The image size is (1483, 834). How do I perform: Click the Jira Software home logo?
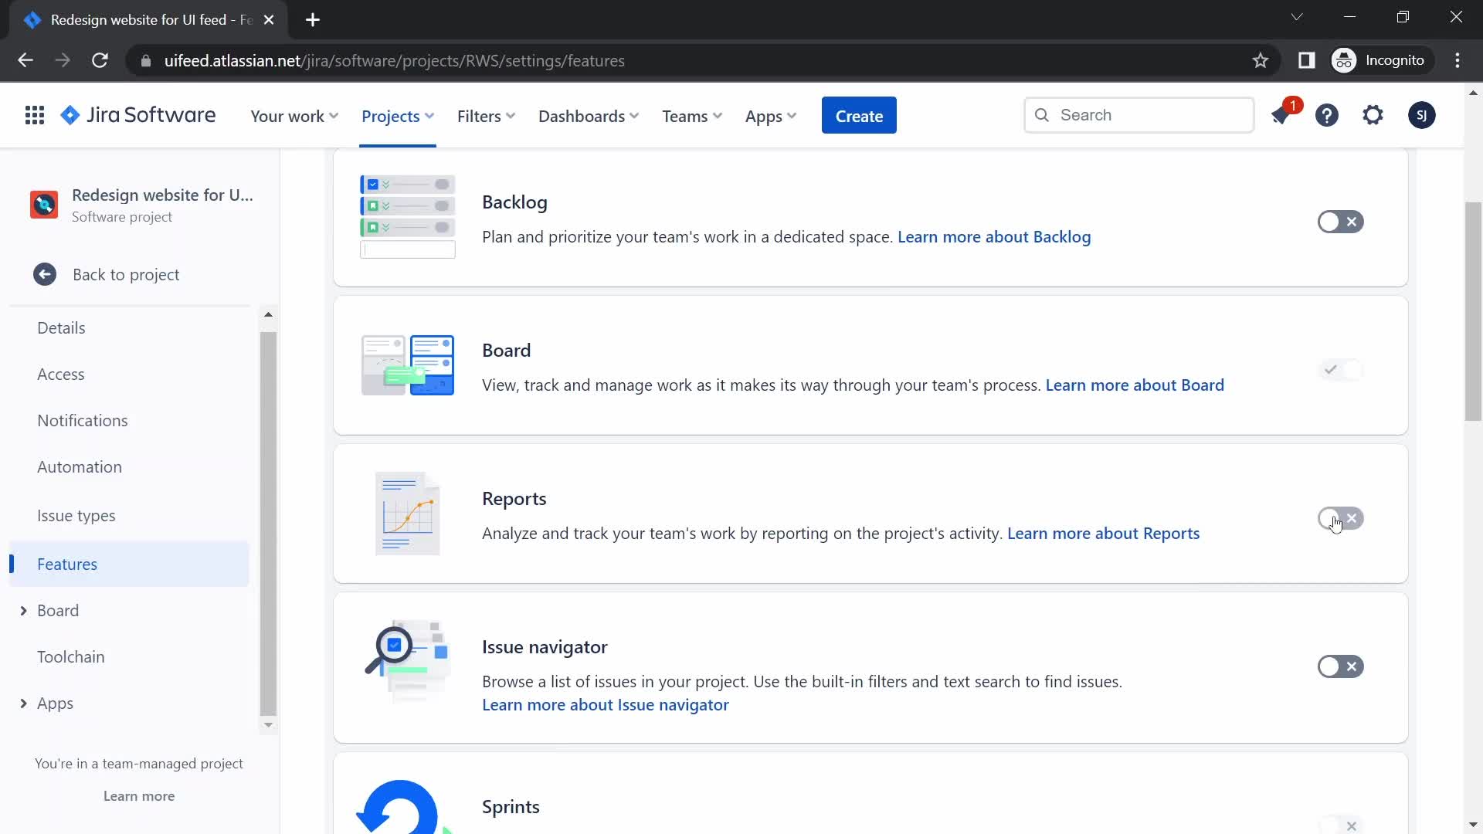138,114
